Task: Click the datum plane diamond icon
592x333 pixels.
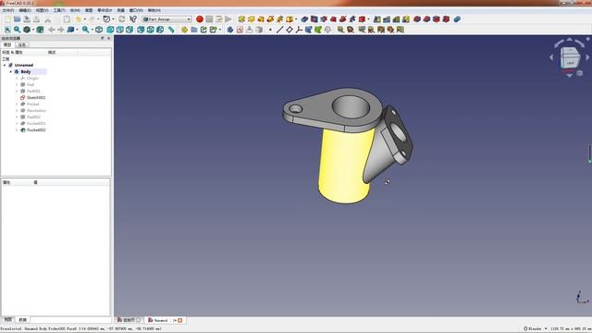Action: pos(290,30)
